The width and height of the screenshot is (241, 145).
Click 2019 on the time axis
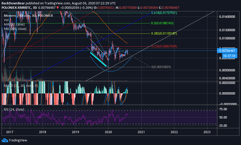click(75, 132)
